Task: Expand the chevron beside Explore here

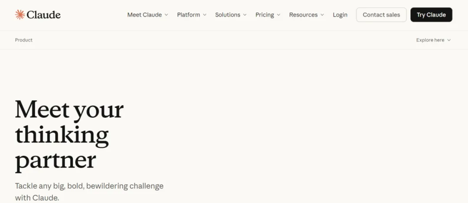Action: pos(449,40)
